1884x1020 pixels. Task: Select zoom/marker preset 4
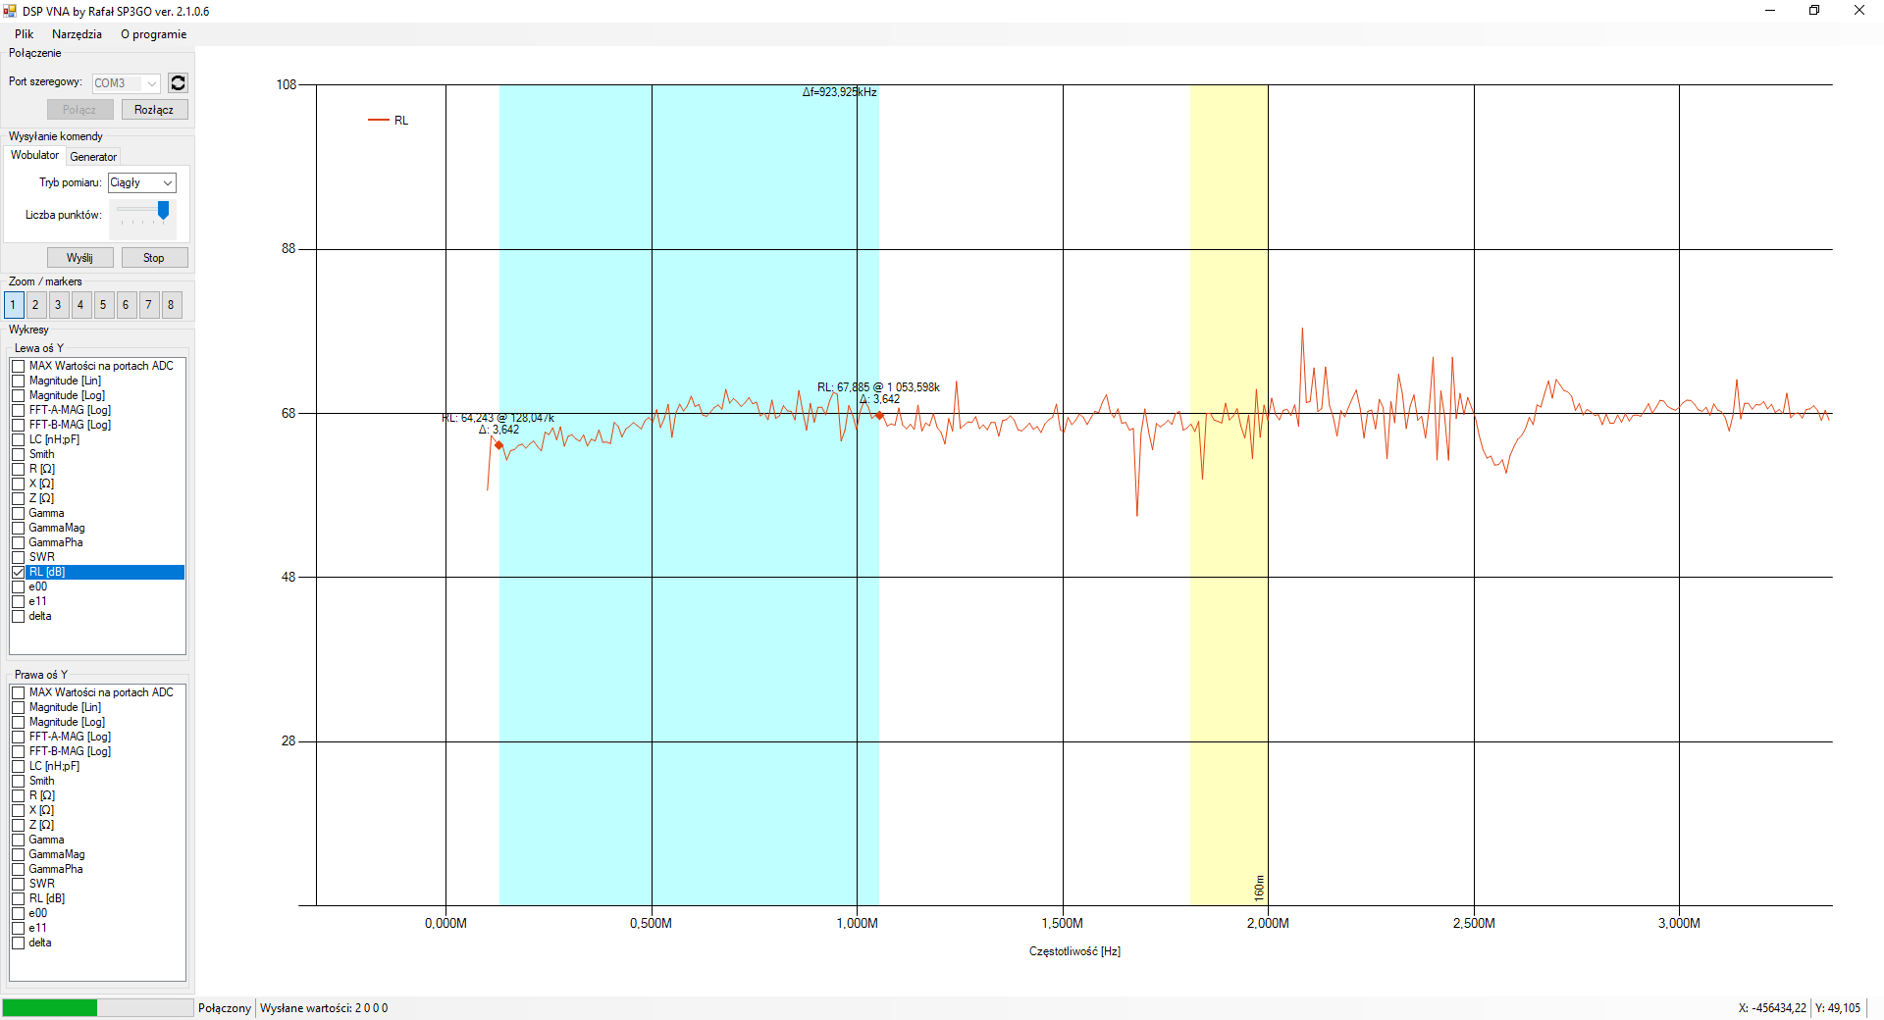(80, 305)
